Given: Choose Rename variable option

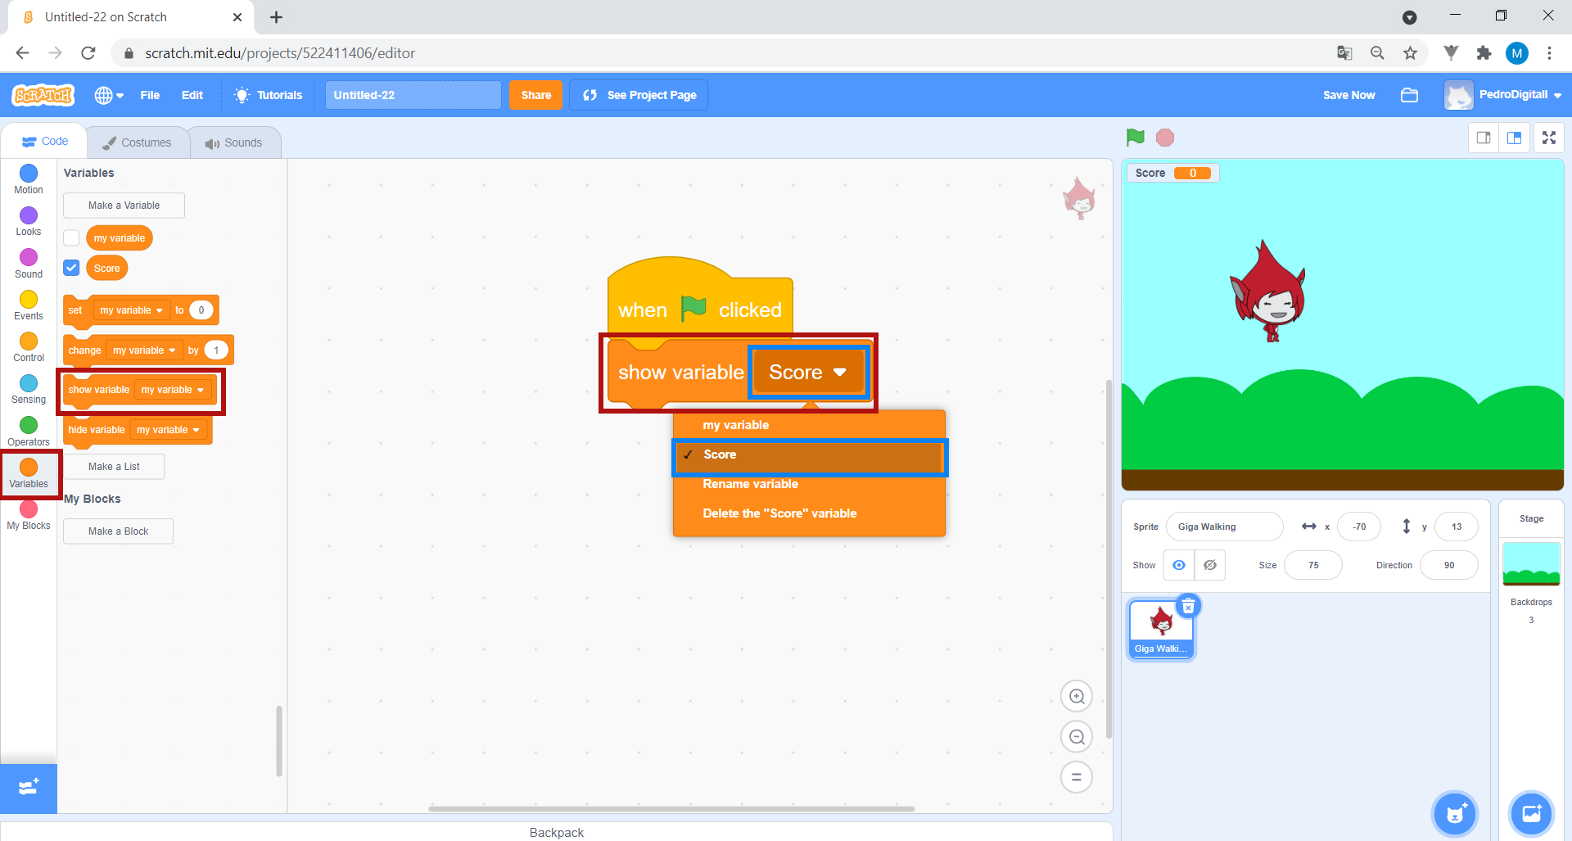Looking at the screenshot, I should pos(809,484).
